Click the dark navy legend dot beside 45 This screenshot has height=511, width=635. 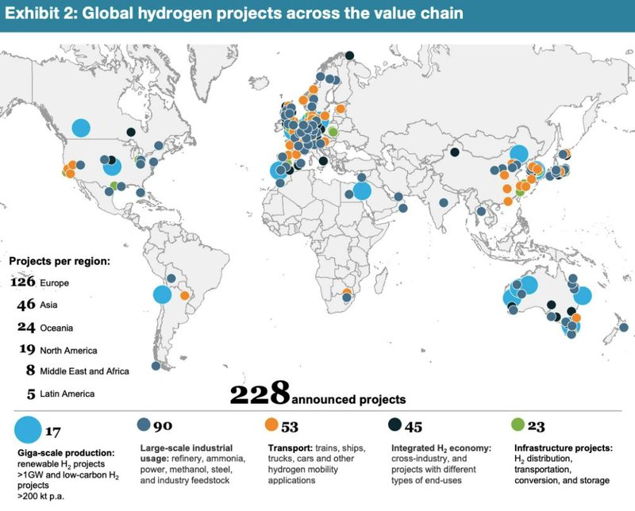(394, 425)
